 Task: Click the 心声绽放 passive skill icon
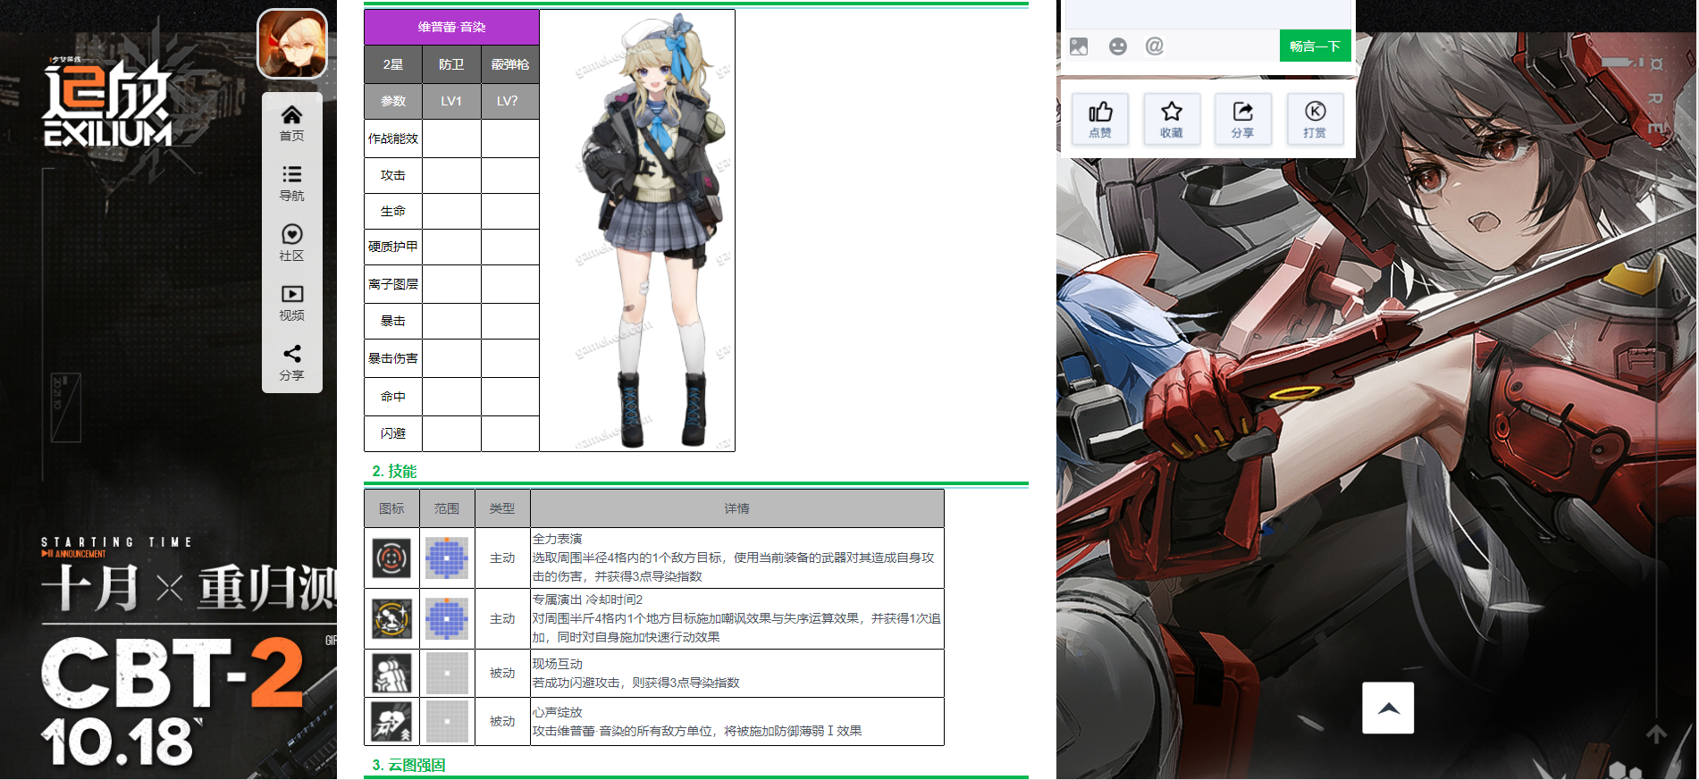coord(391,722)
